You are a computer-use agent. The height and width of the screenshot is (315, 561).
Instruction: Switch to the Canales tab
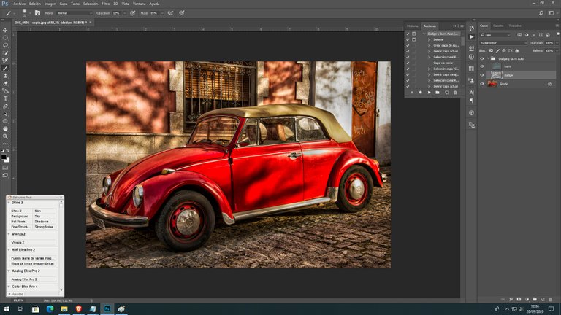498,26
